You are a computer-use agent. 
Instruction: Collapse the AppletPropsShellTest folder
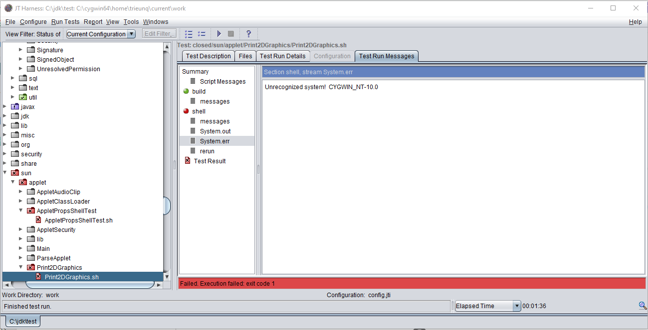click(x=21, y=211)
